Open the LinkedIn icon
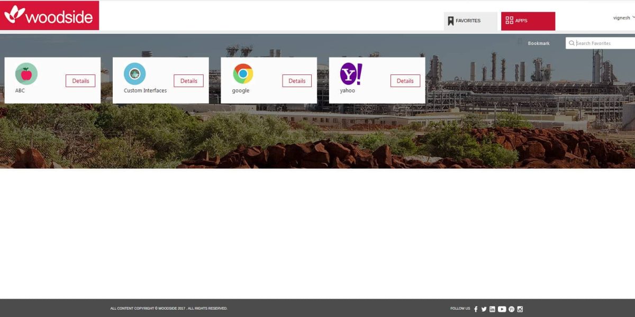The width and height of the screenshot is (635, 317). (x=492, y=309)
